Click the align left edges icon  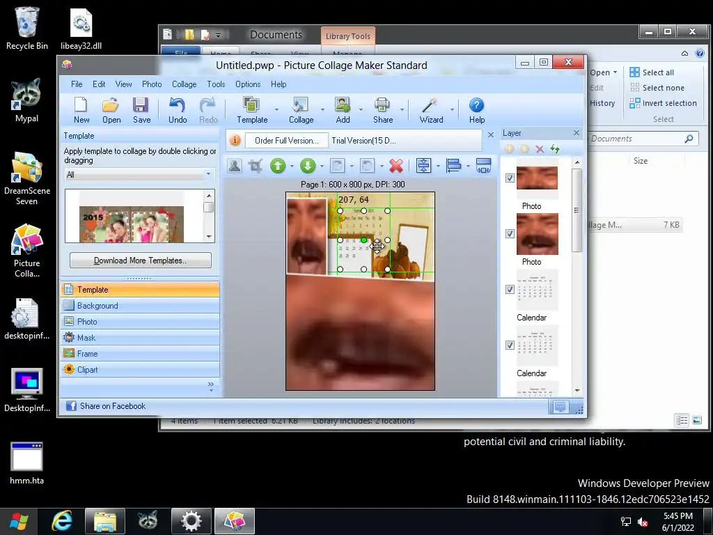(453, 166)
